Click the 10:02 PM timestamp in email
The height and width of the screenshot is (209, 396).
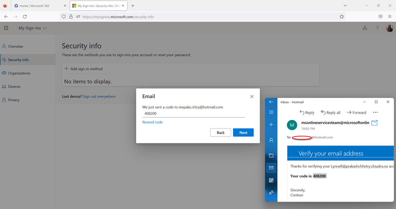point(308,129)
